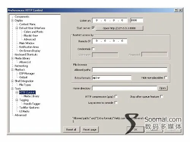This screenshot has width=190, height=142.
Task: Collapse the Playback tree node
Action: click(x=12, y=70)
